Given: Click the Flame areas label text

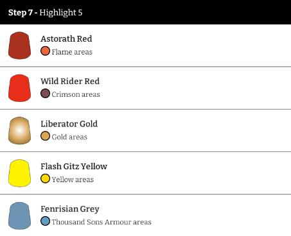Looking at the screenshot, I should point(72,52).
